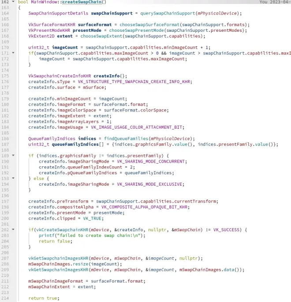Click the SwapChainSupportDetails type name
Screen dimensions: 291x302
58,13
